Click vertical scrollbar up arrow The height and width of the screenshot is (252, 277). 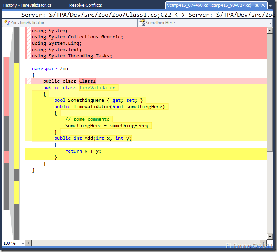pos(270,30)
